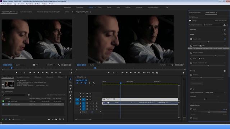The height and width of the screenshot is (129, 230).
Task: Click Find magnifier icon in Project panel footer
Action: pyautogui.click(x=53, y=119)
